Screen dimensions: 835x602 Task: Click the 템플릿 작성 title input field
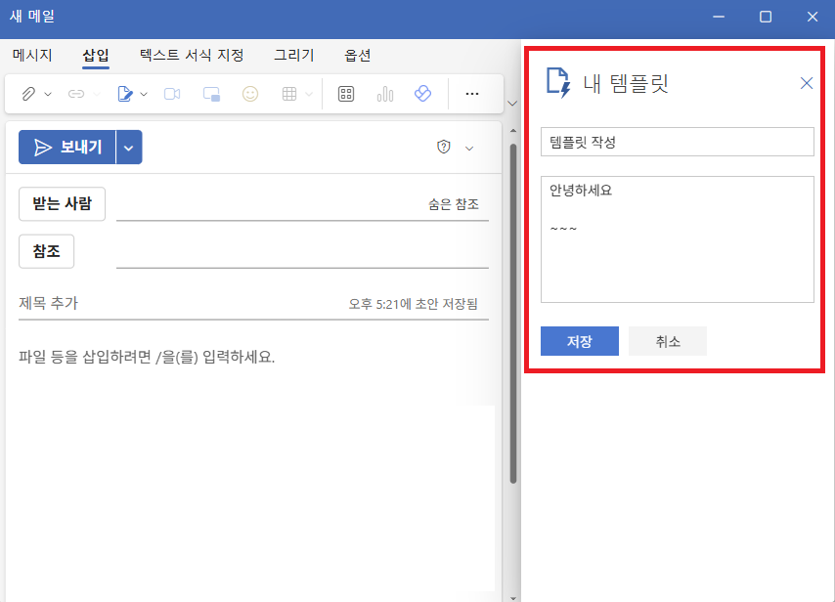[678, 141]
